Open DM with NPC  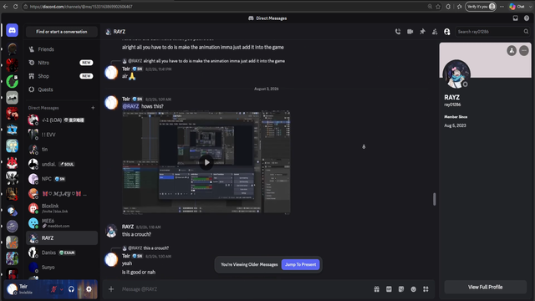(x=62, y=179)
